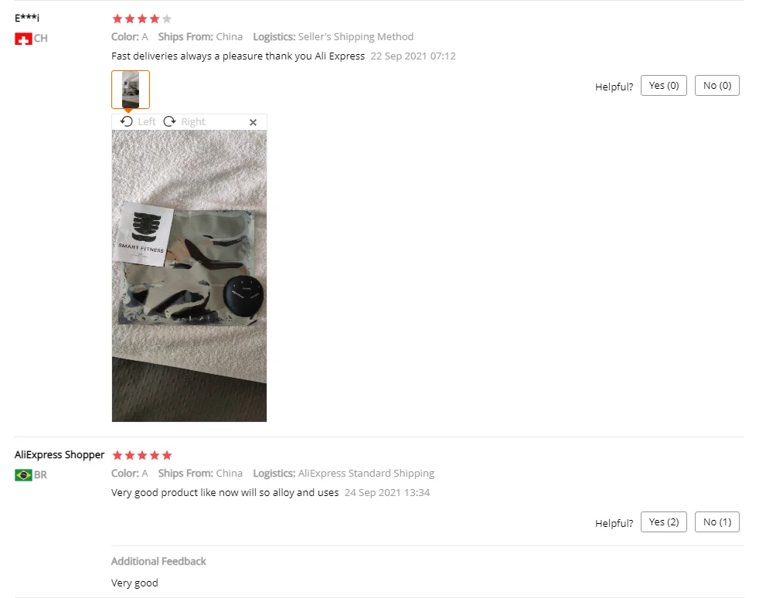This screenshot has height=598, width=759.
Task: Mark E***i's review helpful with Yes (0)
Action: click(x=664, y=86)
